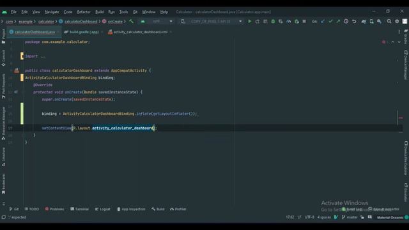Open the Commit tool window sidebar

pyautogui.click(x=3, y=57)
